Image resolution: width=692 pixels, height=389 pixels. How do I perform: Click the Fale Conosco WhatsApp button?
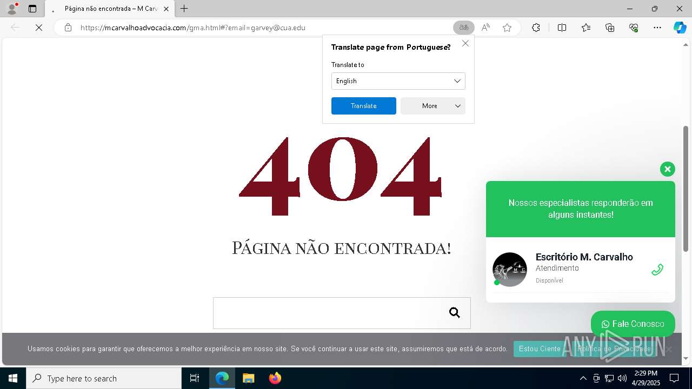(x=633, y=324)
